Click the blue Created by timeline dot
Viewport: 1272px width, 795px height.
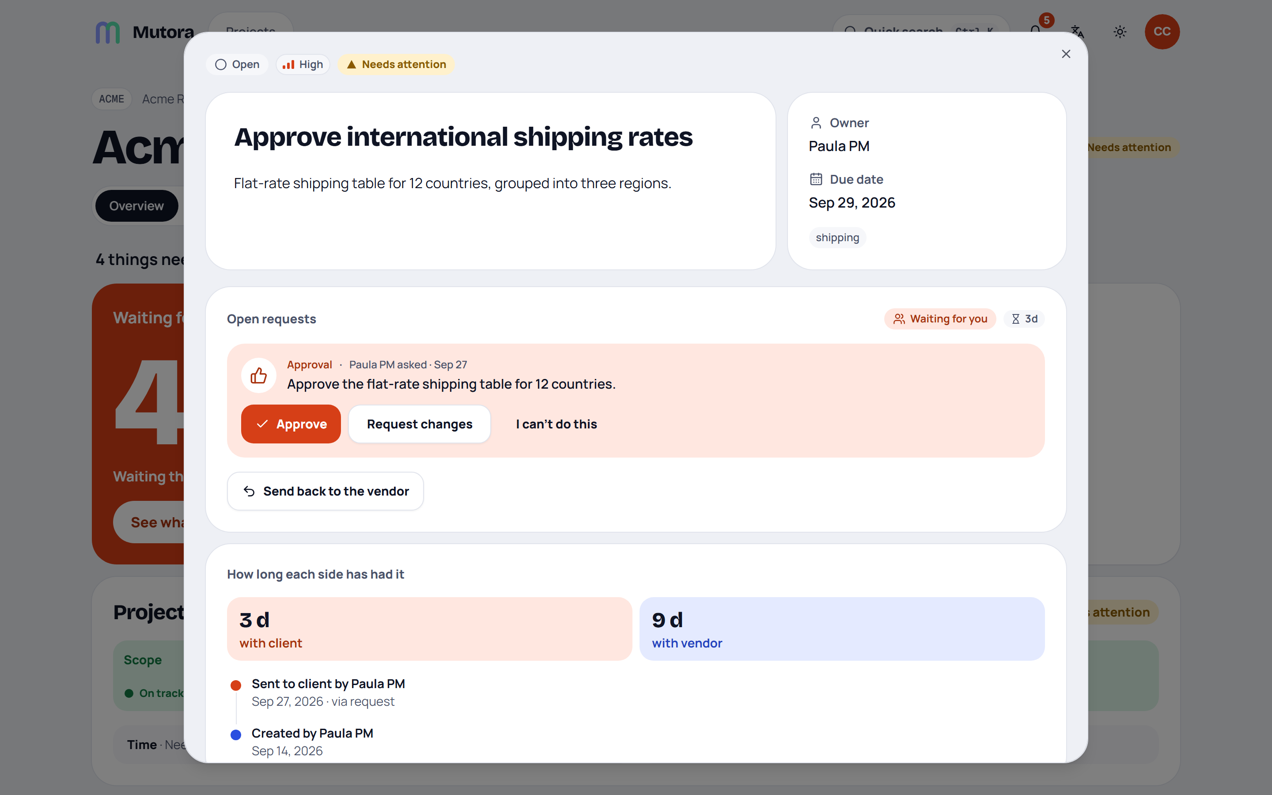click(x=236, y=734)
